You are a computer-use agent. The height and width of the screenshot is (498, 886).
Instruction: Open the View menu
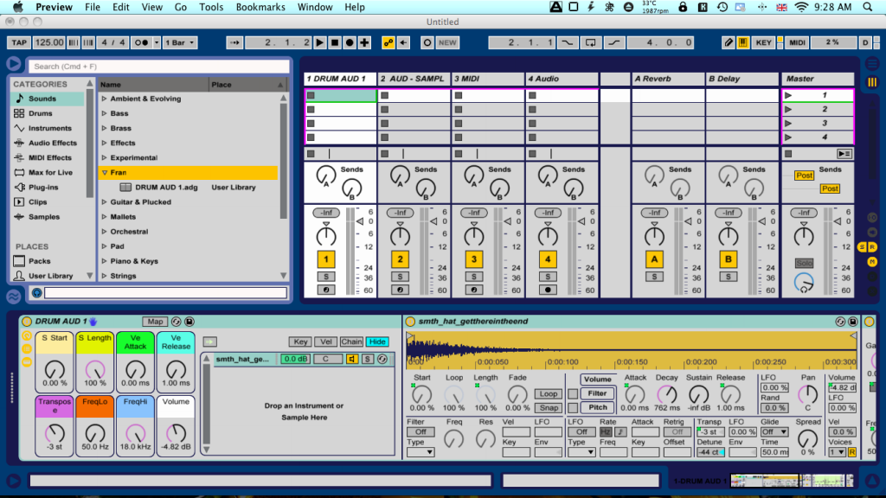151,7
